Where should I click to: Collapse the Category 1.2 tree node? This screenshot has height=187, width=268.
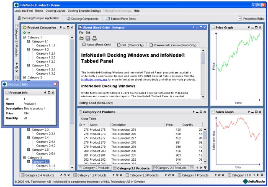28,49
